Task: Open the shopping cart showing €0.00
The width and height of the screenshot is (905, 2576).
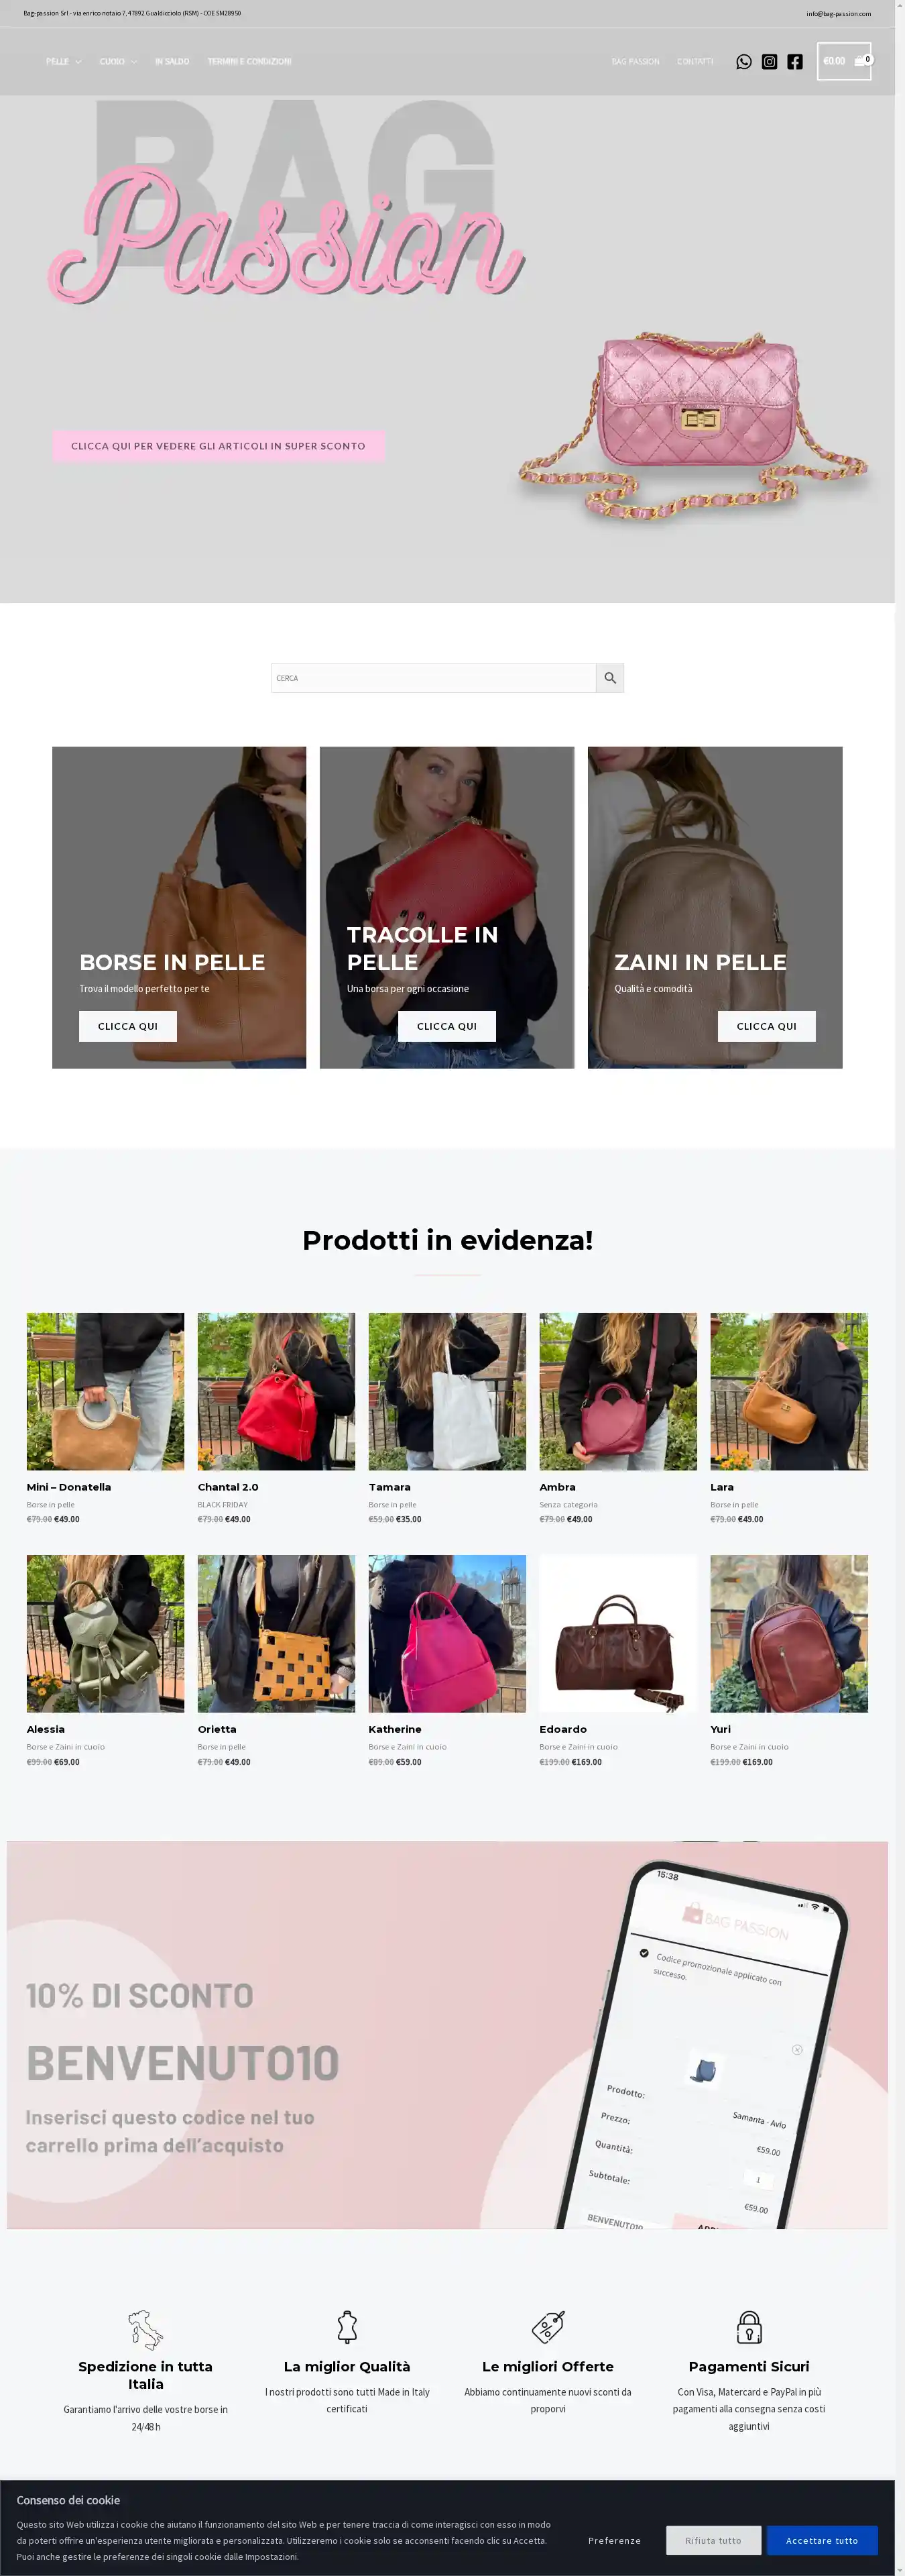Action: 844,61
